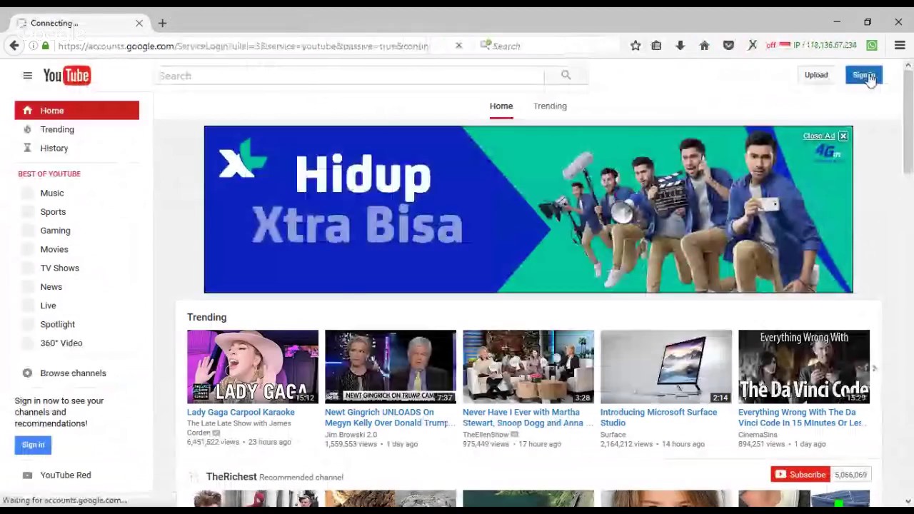Open the YouTube guide hamburger menu
Screen dimensions: 914x514
coord(27,76)
